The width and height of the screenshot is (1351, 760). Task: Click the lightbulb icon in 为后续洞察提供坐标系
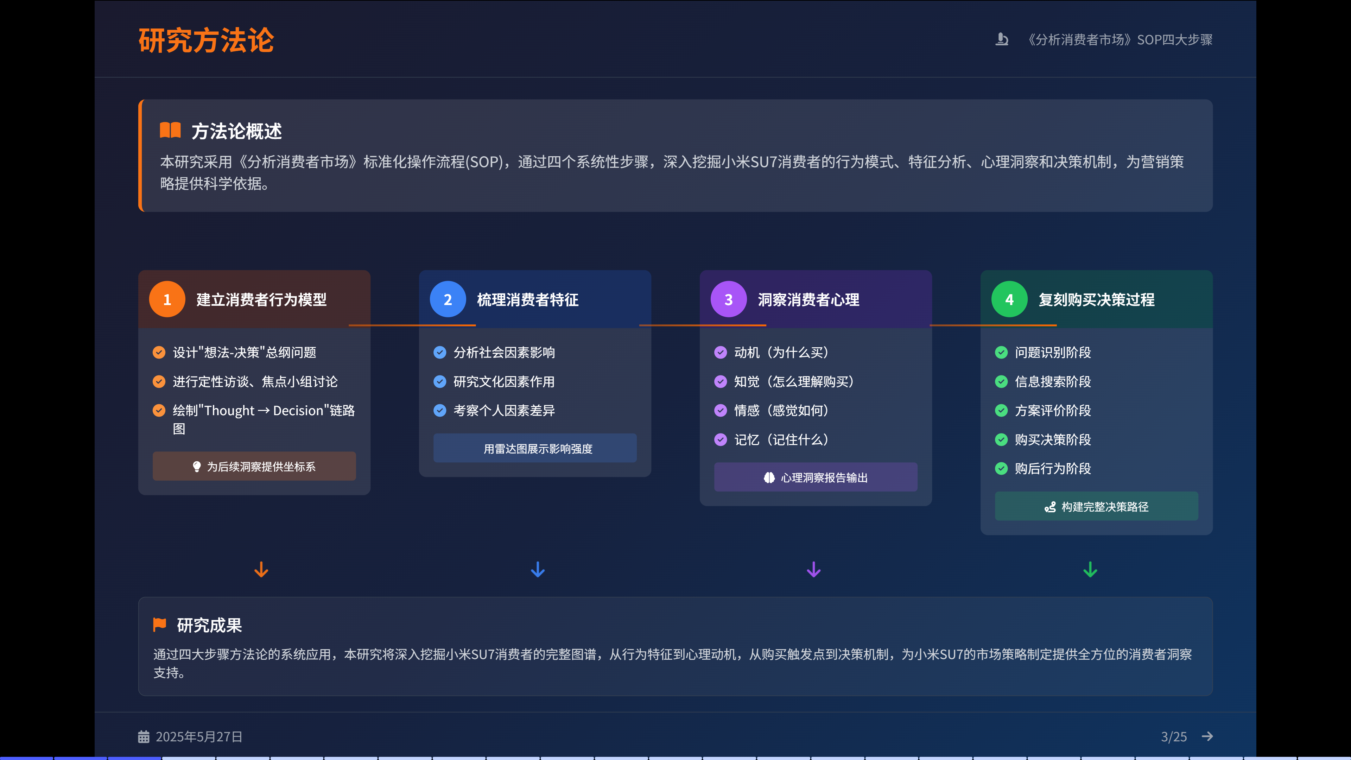[197, 466]
